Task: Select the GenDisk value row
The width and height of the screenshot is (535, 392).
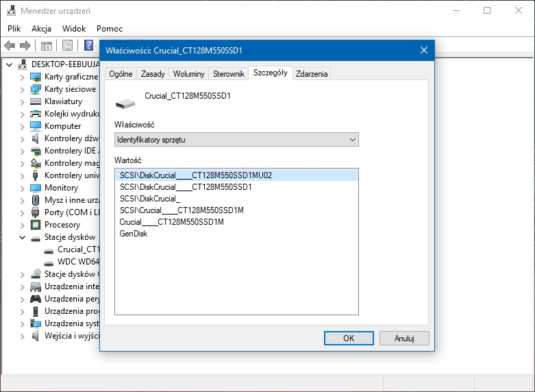Action: tap(236, 234)
